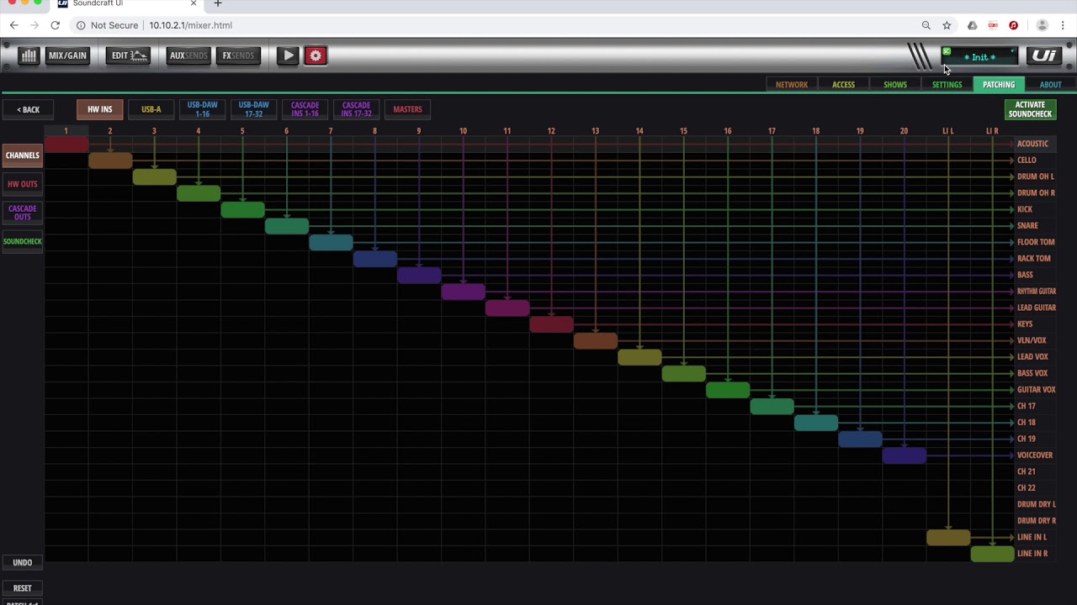Switch to AUX SENDS view

click(x=188, y=55)
